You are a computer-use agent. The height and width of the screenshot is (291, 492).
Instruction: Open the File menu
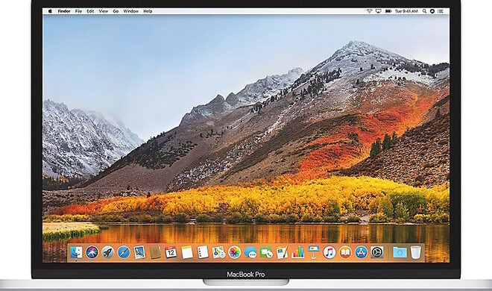(78, 11)
